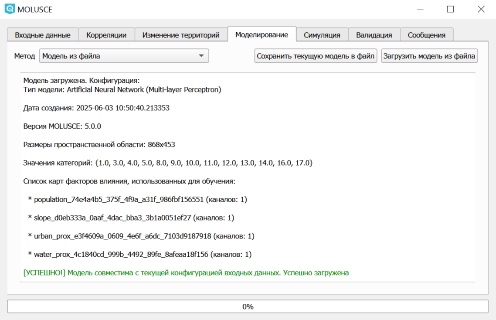Screen dimensions: 496x320
Task: Click the population_74e4a4b5 factor entry
Action: point(138,199)
